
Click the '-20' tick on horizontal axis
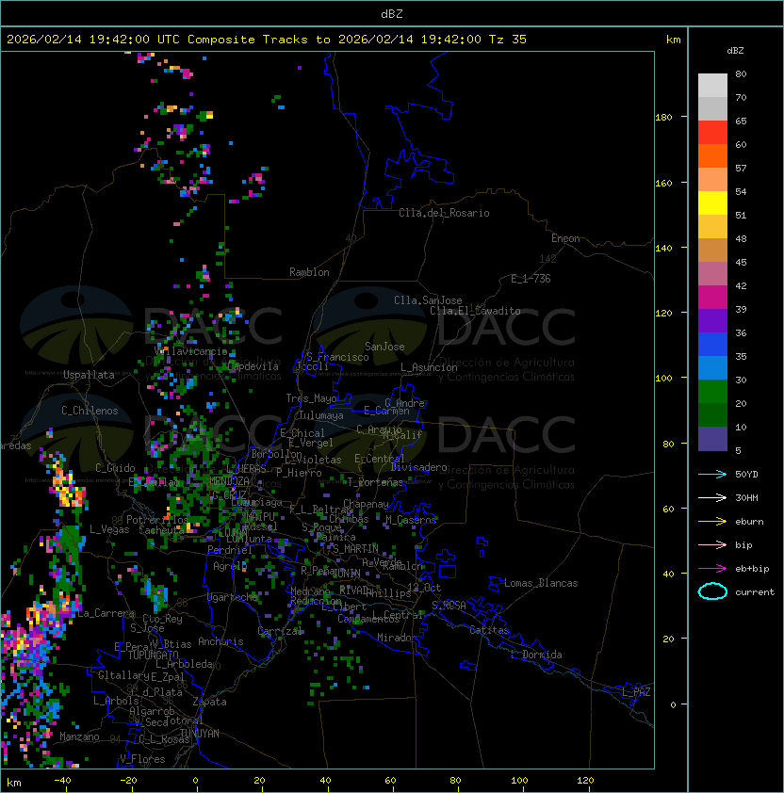pos(128,781)
